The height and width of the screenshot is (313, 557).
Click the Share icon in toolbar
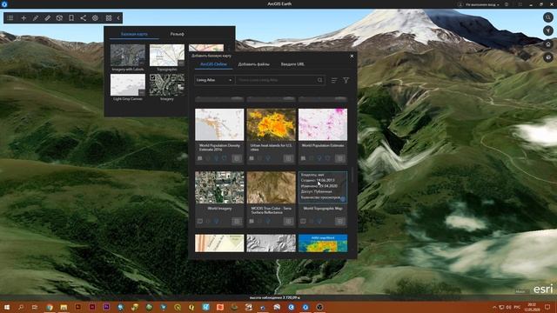click(84, 17)
